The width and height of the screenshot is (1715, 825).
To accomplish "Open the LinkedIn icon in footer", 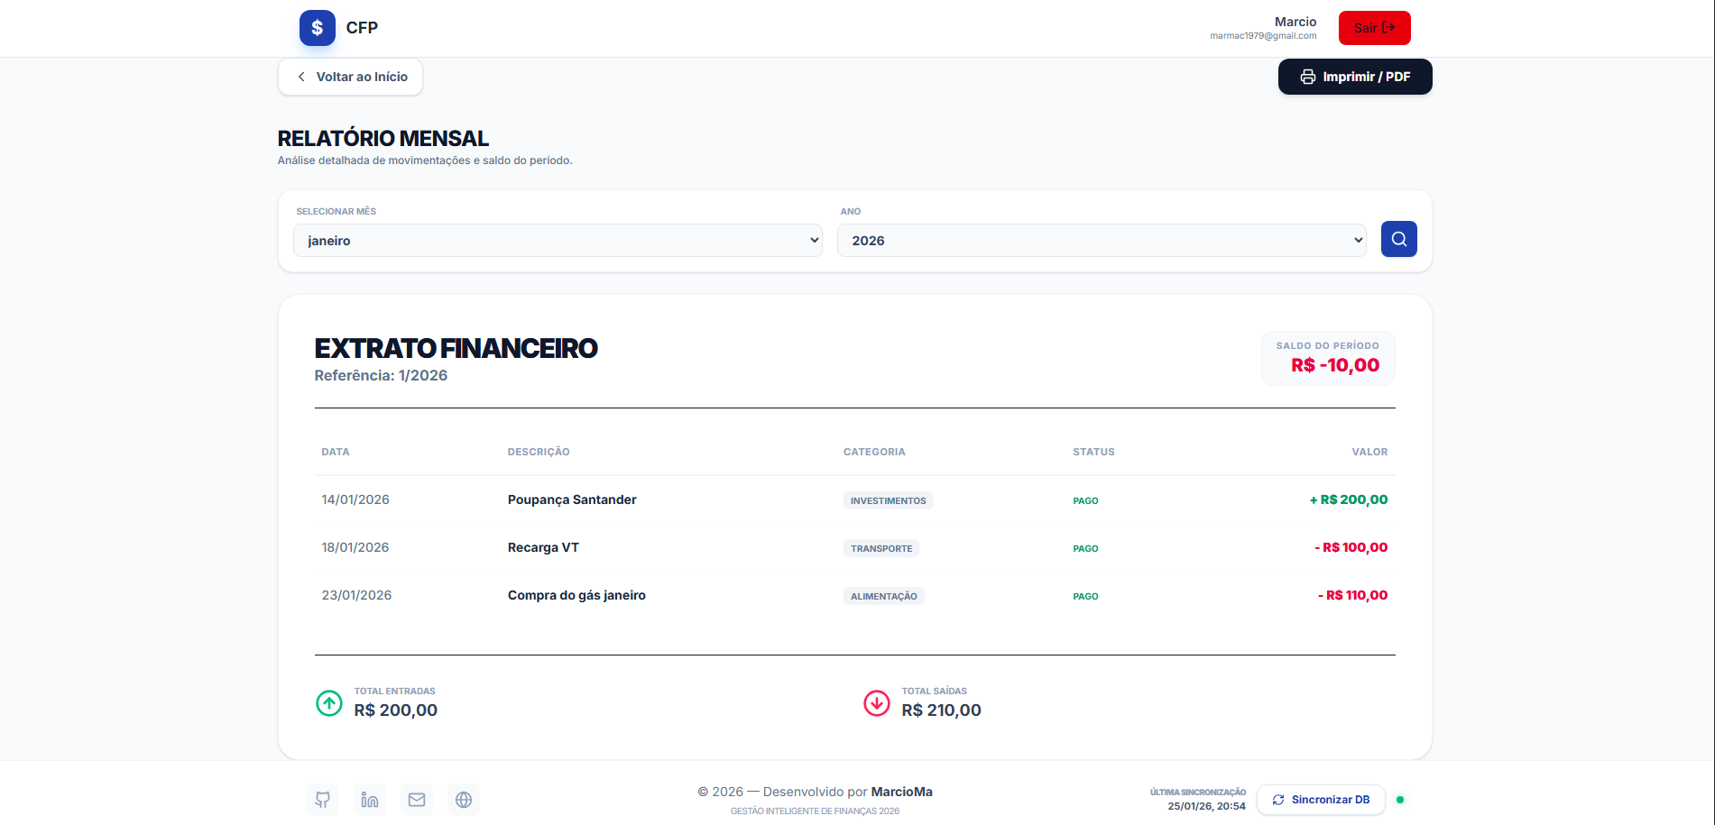I will (370, 800).
